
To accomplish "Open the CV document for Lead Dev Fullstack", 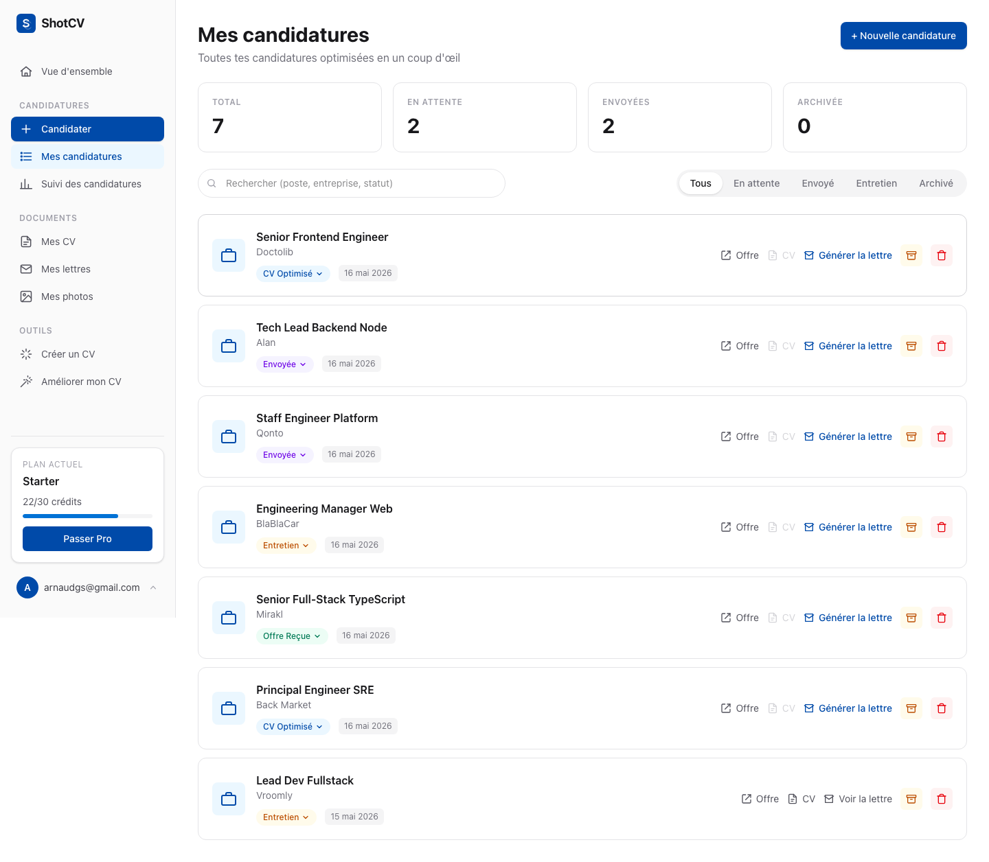I will tap(802, 799).
